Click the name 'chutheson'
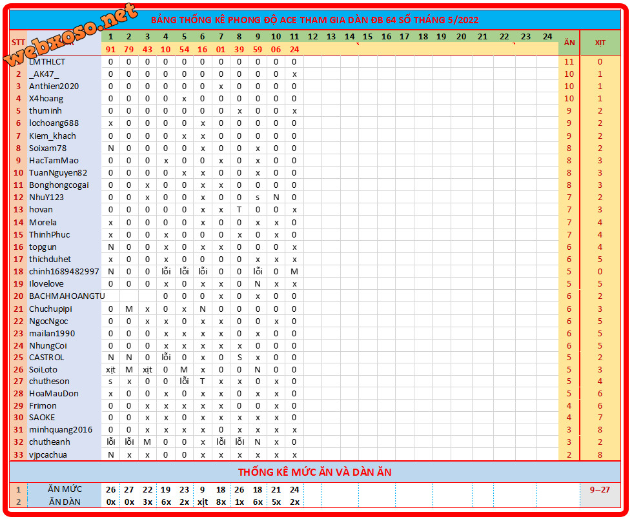This screenshot has height=519, width=632. (x=49, y=382)
